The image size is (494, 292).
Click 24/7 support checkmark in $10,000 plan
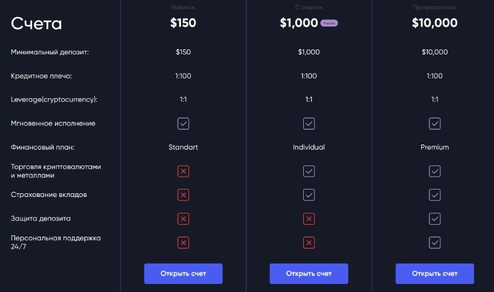click(435, 243)
